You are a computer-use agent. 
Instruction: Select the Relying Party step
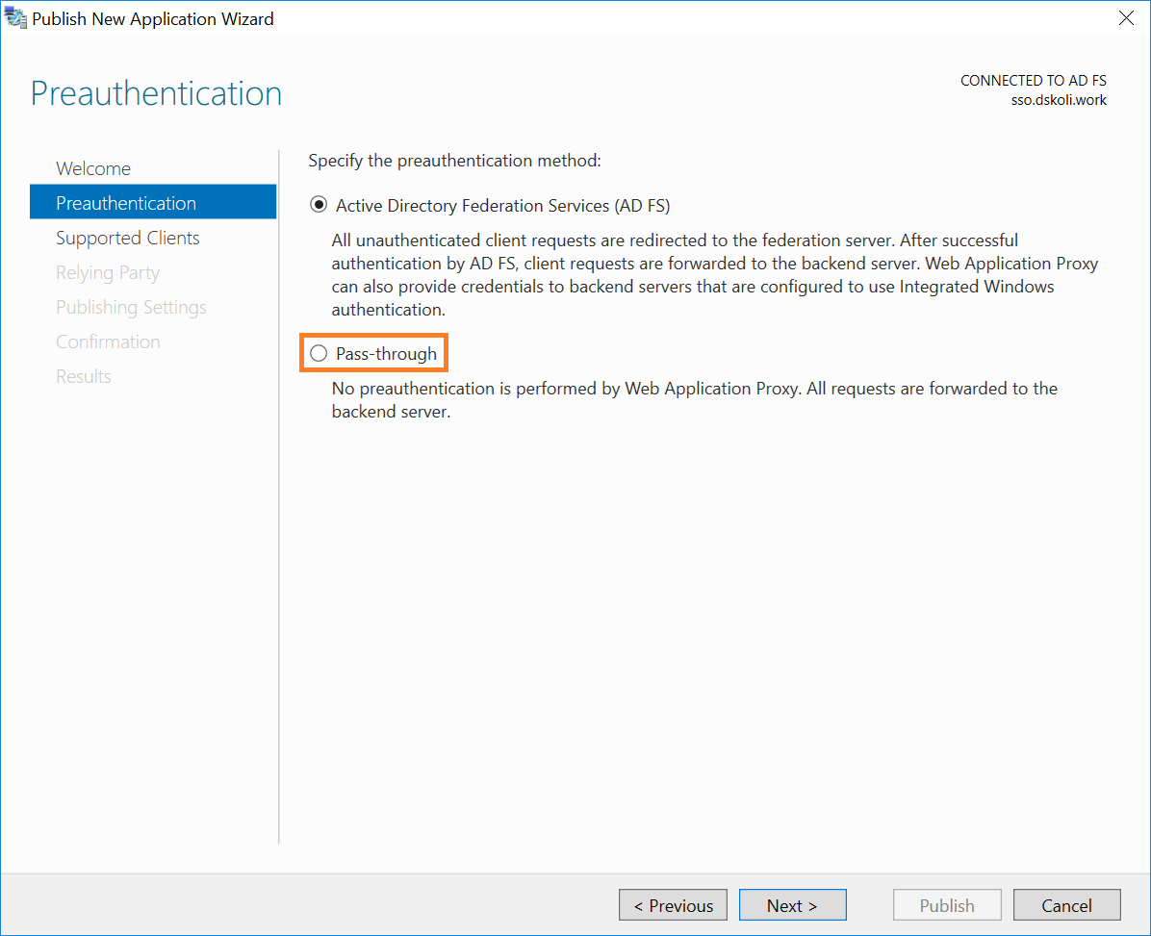coord(108,273)
